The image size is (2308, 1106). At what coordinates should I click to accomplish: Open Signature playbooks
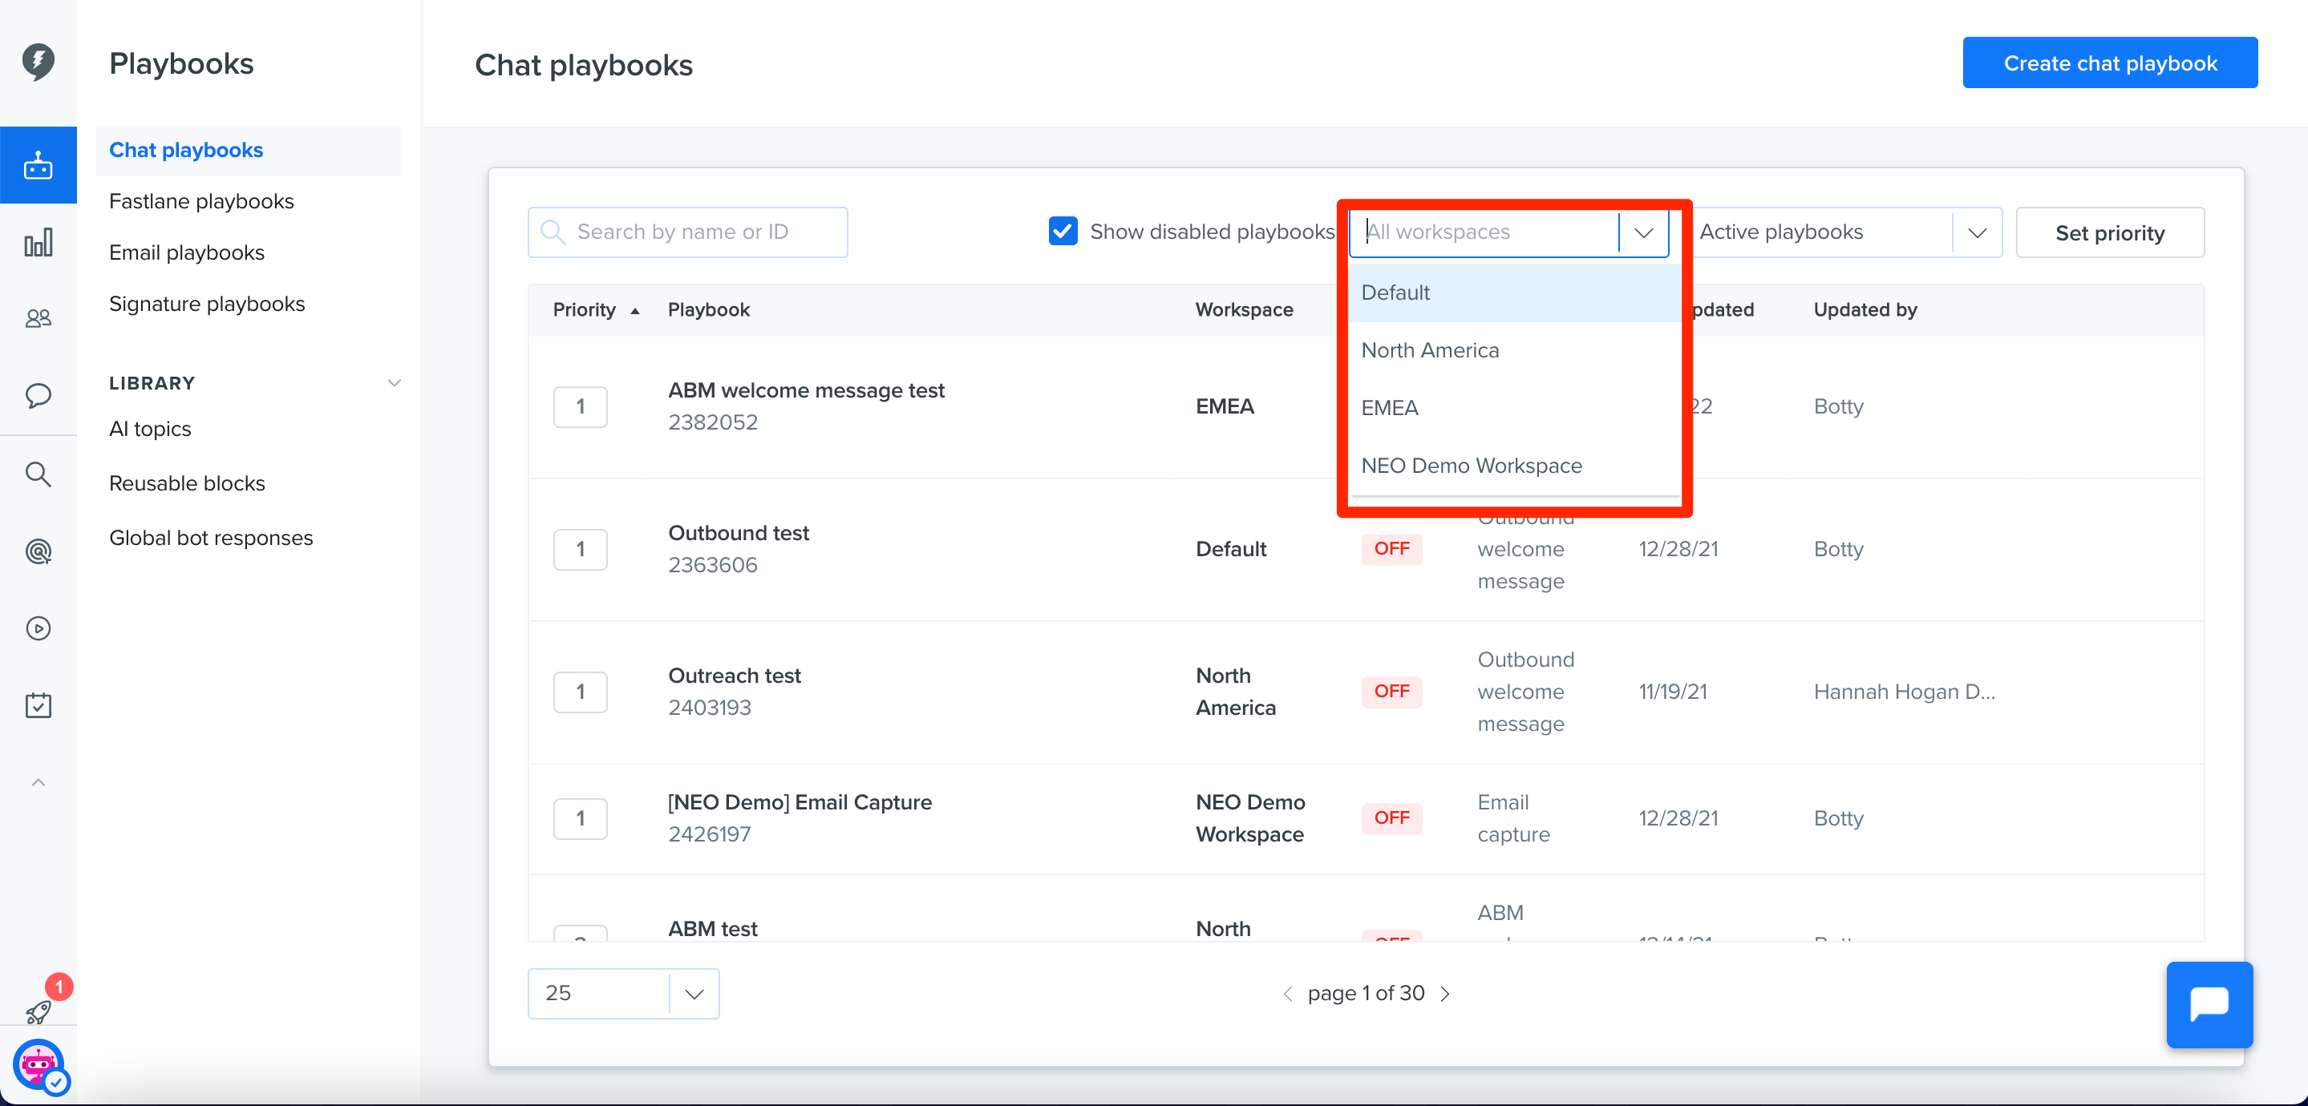207,305
